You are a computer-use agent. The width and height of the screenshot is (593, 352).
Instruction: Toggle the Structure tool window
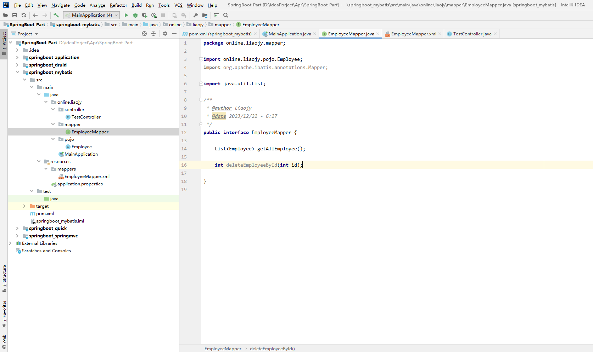(4, 278)
